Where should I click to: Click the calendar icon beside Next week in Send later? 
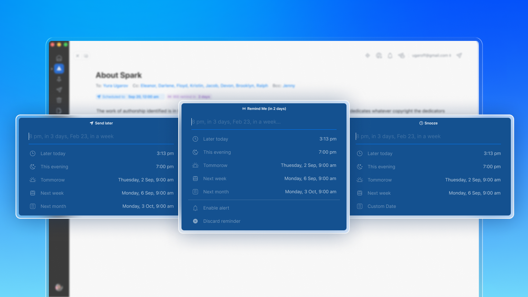33,193
